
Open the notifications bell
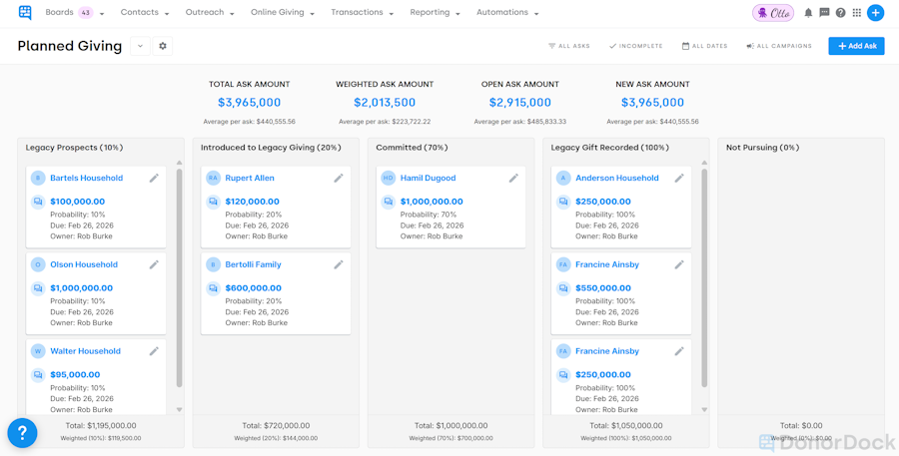[x=808, y=13]
